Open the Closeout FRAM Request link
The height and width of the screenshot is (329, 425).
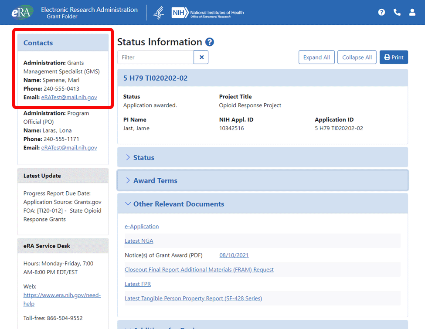pyautogui.click(x=199, y=269)
